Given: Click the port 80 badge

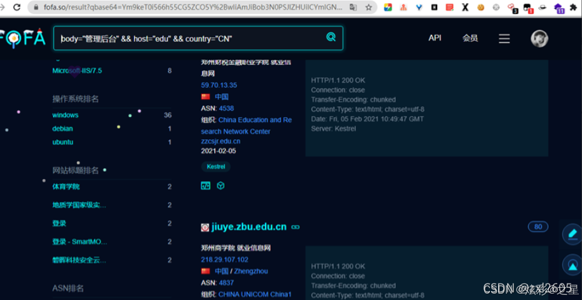Looking at the screenshot, I should 538,226.
